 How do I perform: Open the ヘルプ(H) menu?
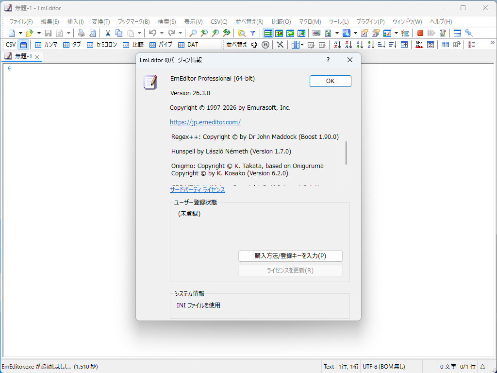coord(441,21)
